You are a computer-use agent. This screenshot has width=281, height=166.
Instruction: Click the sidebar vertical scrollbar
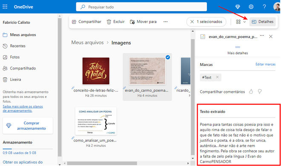pyautogui.click(x=60, y=87)
